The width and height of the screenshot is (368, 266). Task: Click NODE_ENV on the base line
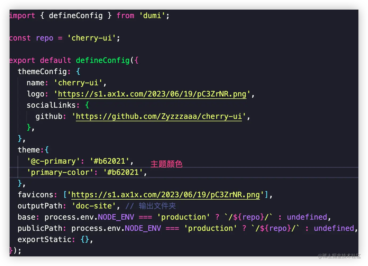[x=116, y=217]
